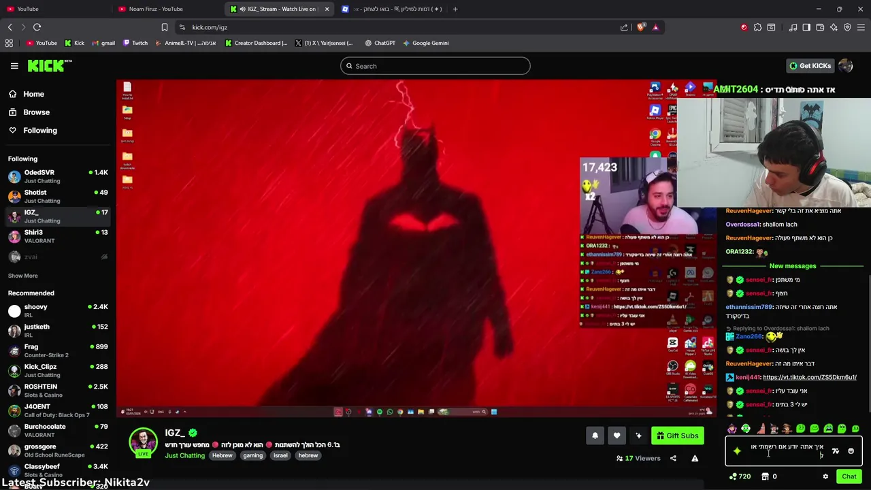Open the profile avatar menu
871x490 pixels.
point(846,66)
